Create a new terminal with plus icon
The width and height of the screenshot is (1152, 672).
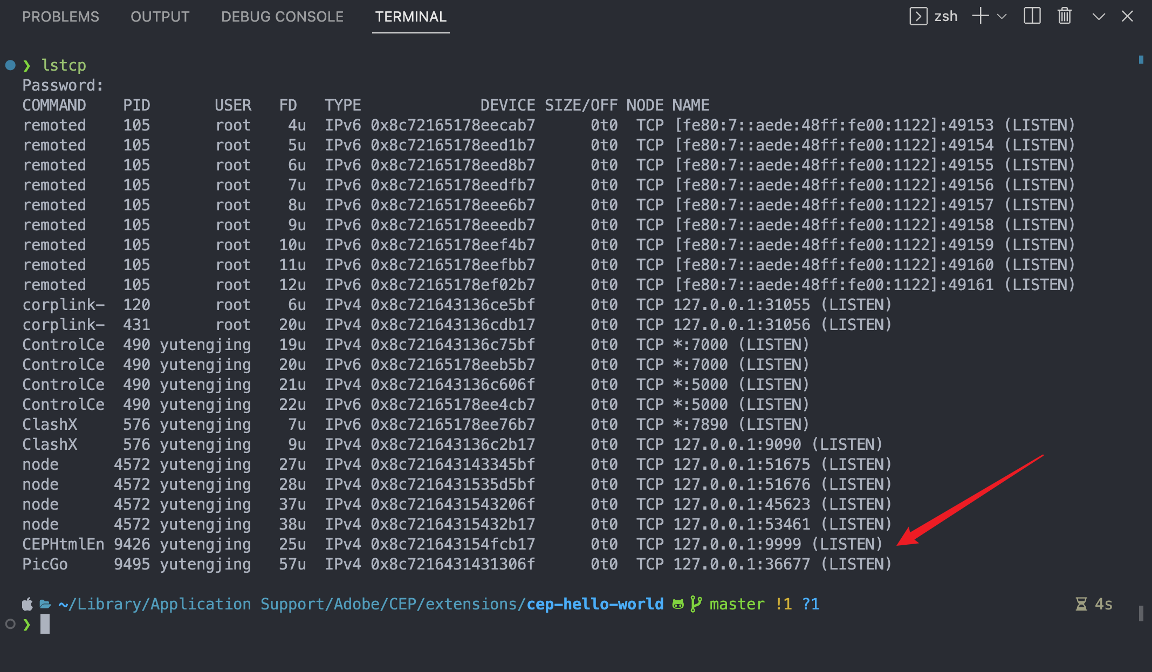coord(980,16)
